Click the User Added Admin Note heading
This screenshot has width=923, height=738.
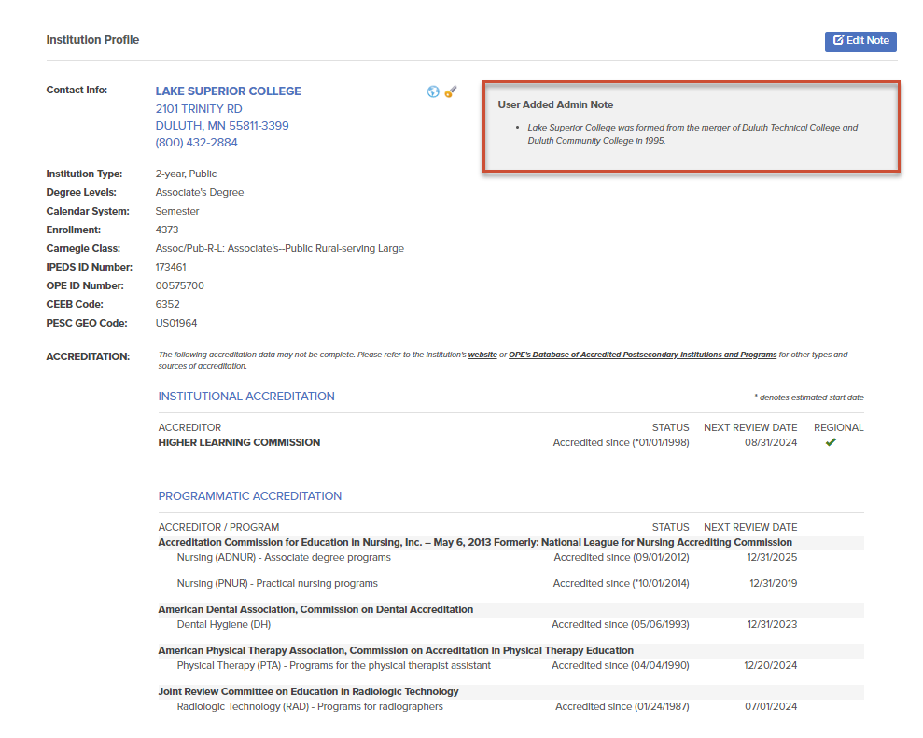coord(555,104)
